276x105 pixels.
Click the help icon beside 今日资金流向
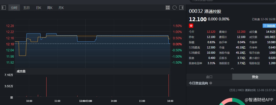pyautogui.click(x=211, y=83)
